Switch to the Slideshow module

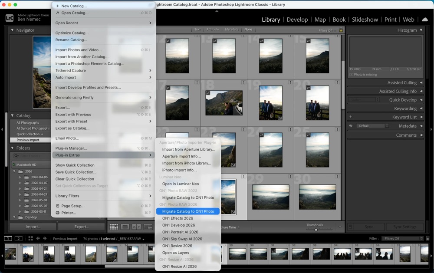365,20
